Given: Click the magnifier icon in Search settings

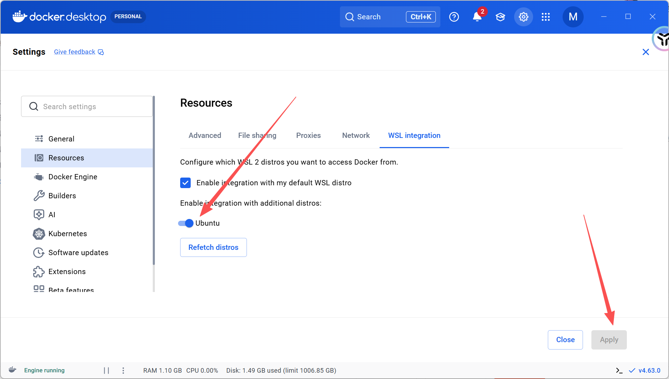Looking at the screenshot, I should [34, 106].
